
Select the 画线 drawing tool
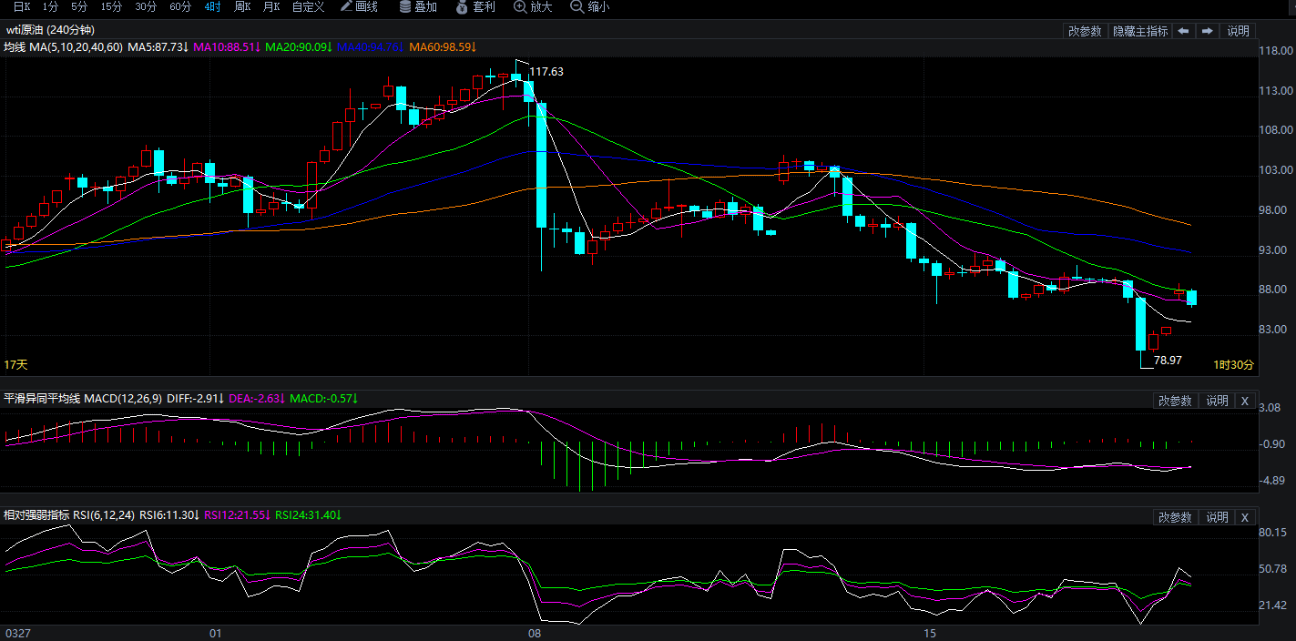coord(359,7)
